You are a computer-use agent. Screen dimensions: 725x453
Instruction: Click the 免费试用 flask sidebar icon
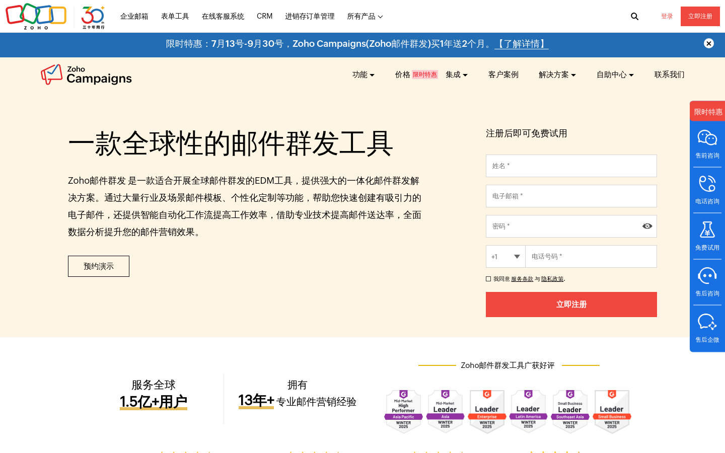707,236
